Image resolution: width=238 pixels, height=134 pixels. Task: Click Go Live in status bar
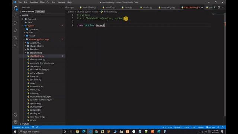(x=210, y=127)
